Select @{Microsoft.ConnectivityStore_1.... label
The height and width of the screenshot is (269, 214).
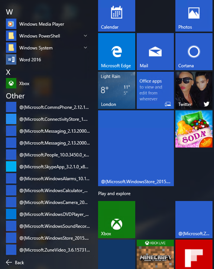click(53, 119)
